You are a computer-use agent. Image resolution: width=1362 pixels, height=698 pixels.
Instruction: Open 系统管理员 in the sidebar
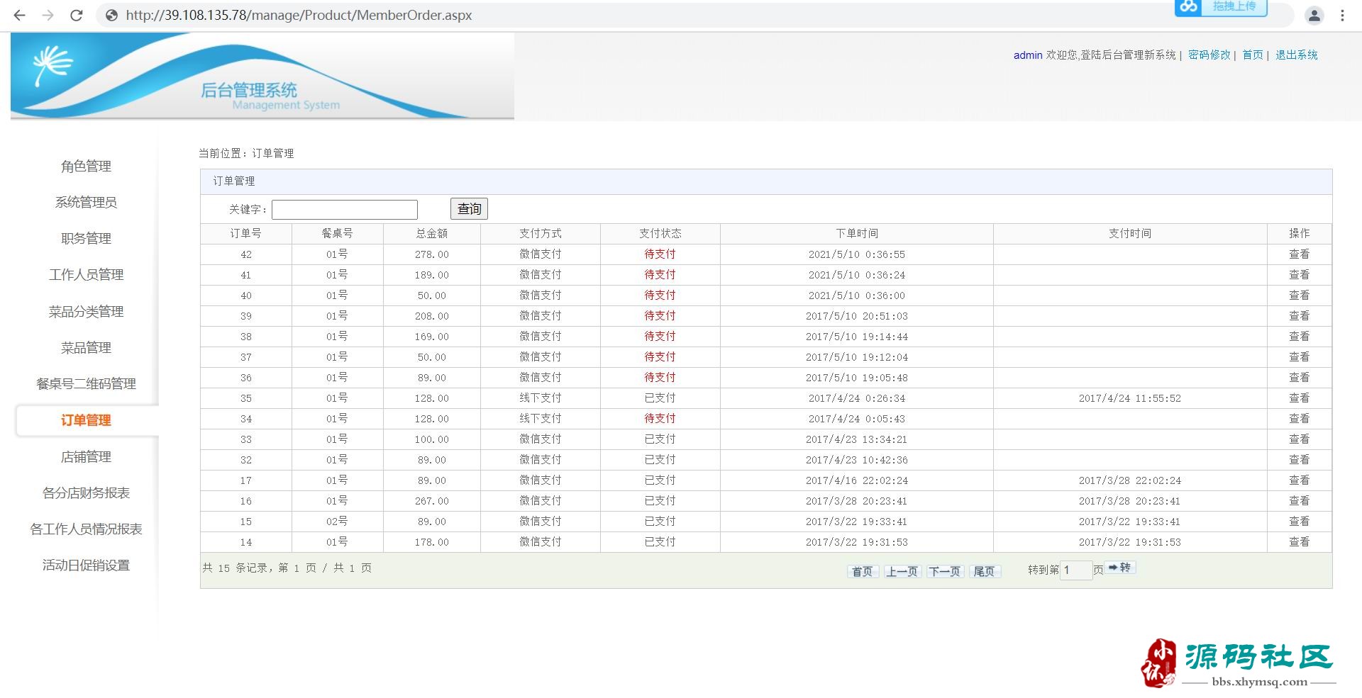point(86,202)
